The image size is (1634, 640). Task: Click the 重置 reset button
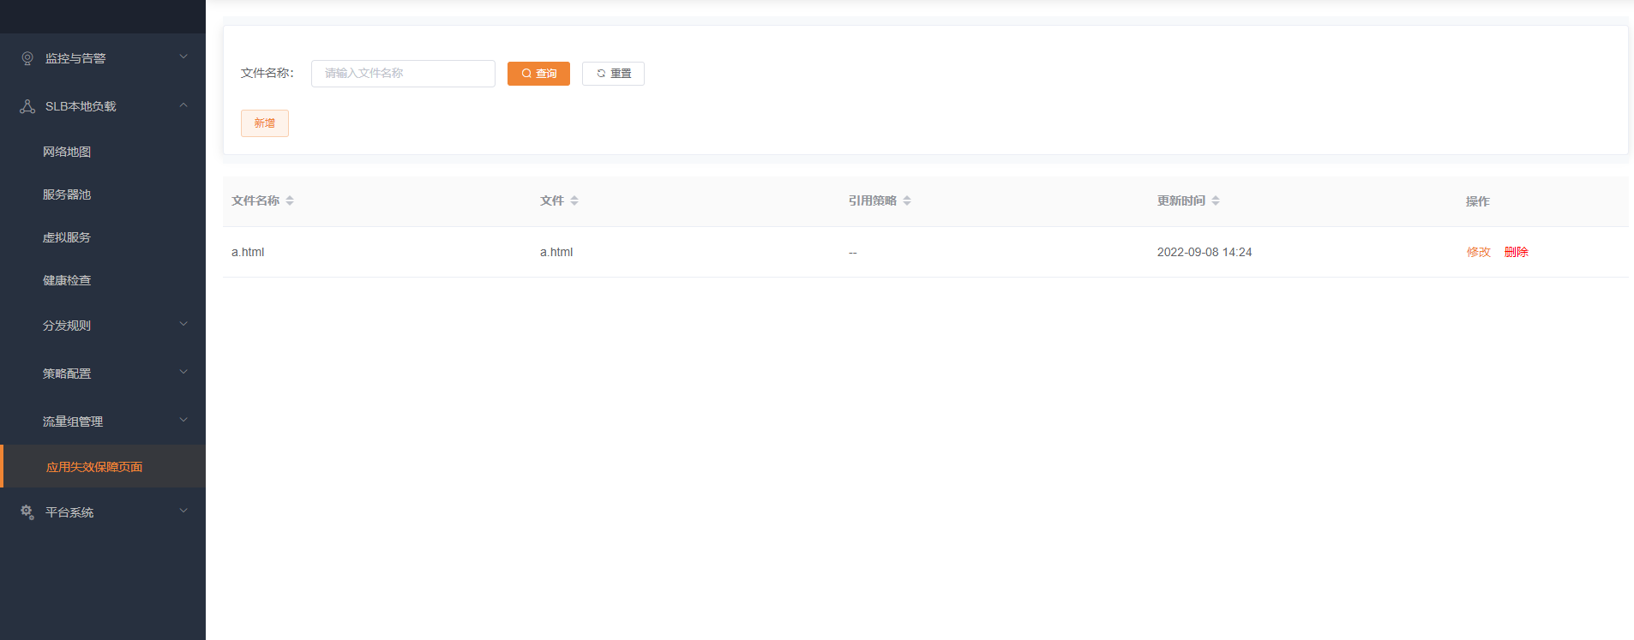tap(613, 74)
